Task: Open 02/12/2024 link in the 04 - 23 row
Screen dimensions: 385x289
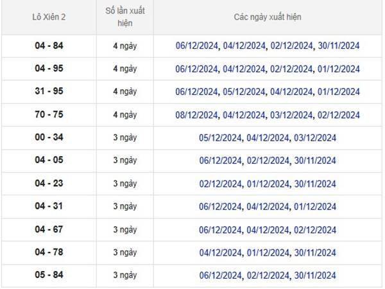Action: pos(220,184)
